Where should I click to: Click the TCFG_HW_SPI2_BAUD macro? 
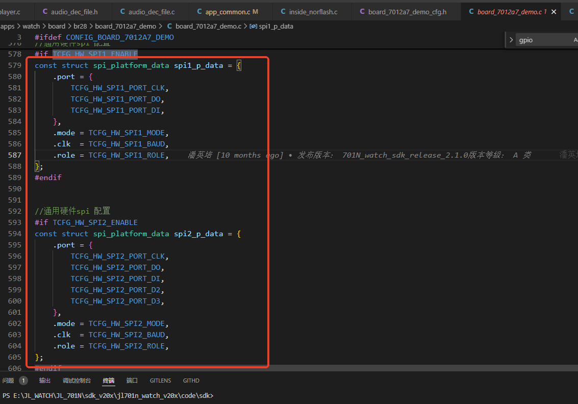[x=127, y=335]
